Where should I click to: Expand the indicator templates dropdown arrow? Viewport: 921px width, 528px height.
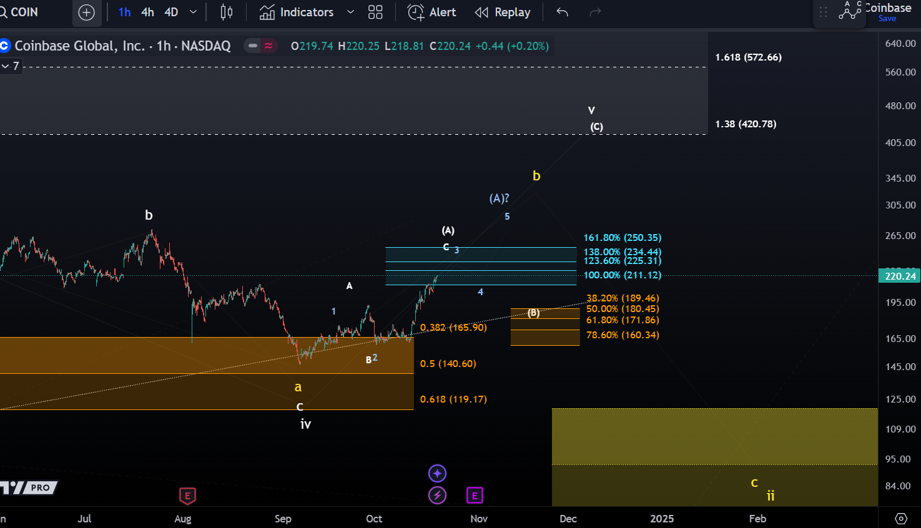[x=350, y=12]
